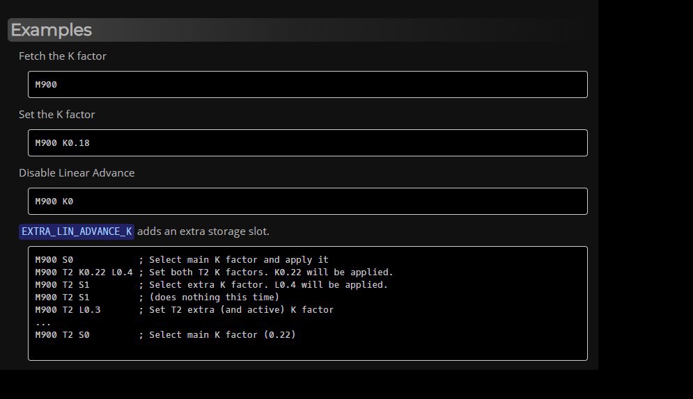Viewport: 693px width, 399px height.
Task: Click comment 'Select main K factor (0.22)'
Action: [x=222, y=334]
